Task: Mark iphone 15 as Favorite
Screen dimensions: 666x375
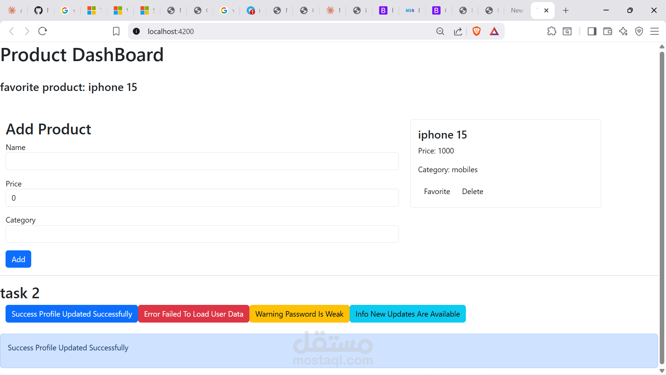Action: coord(437,191)
